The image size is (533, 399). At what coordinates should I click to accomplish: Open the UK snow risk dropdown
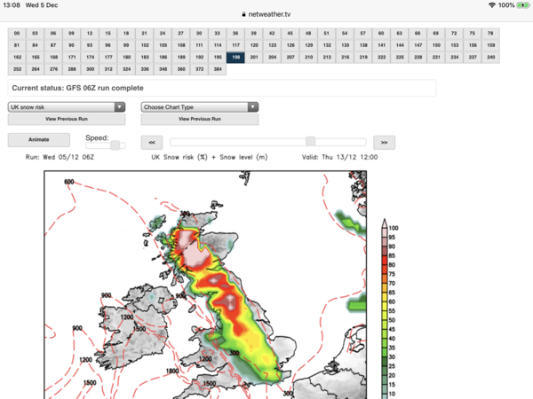[x=67, y=106]
